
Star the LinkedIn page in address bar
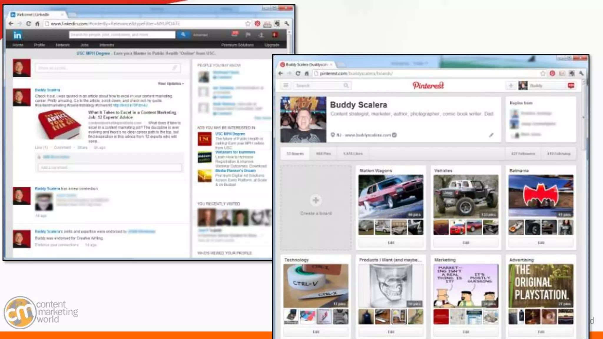point(248,24)
